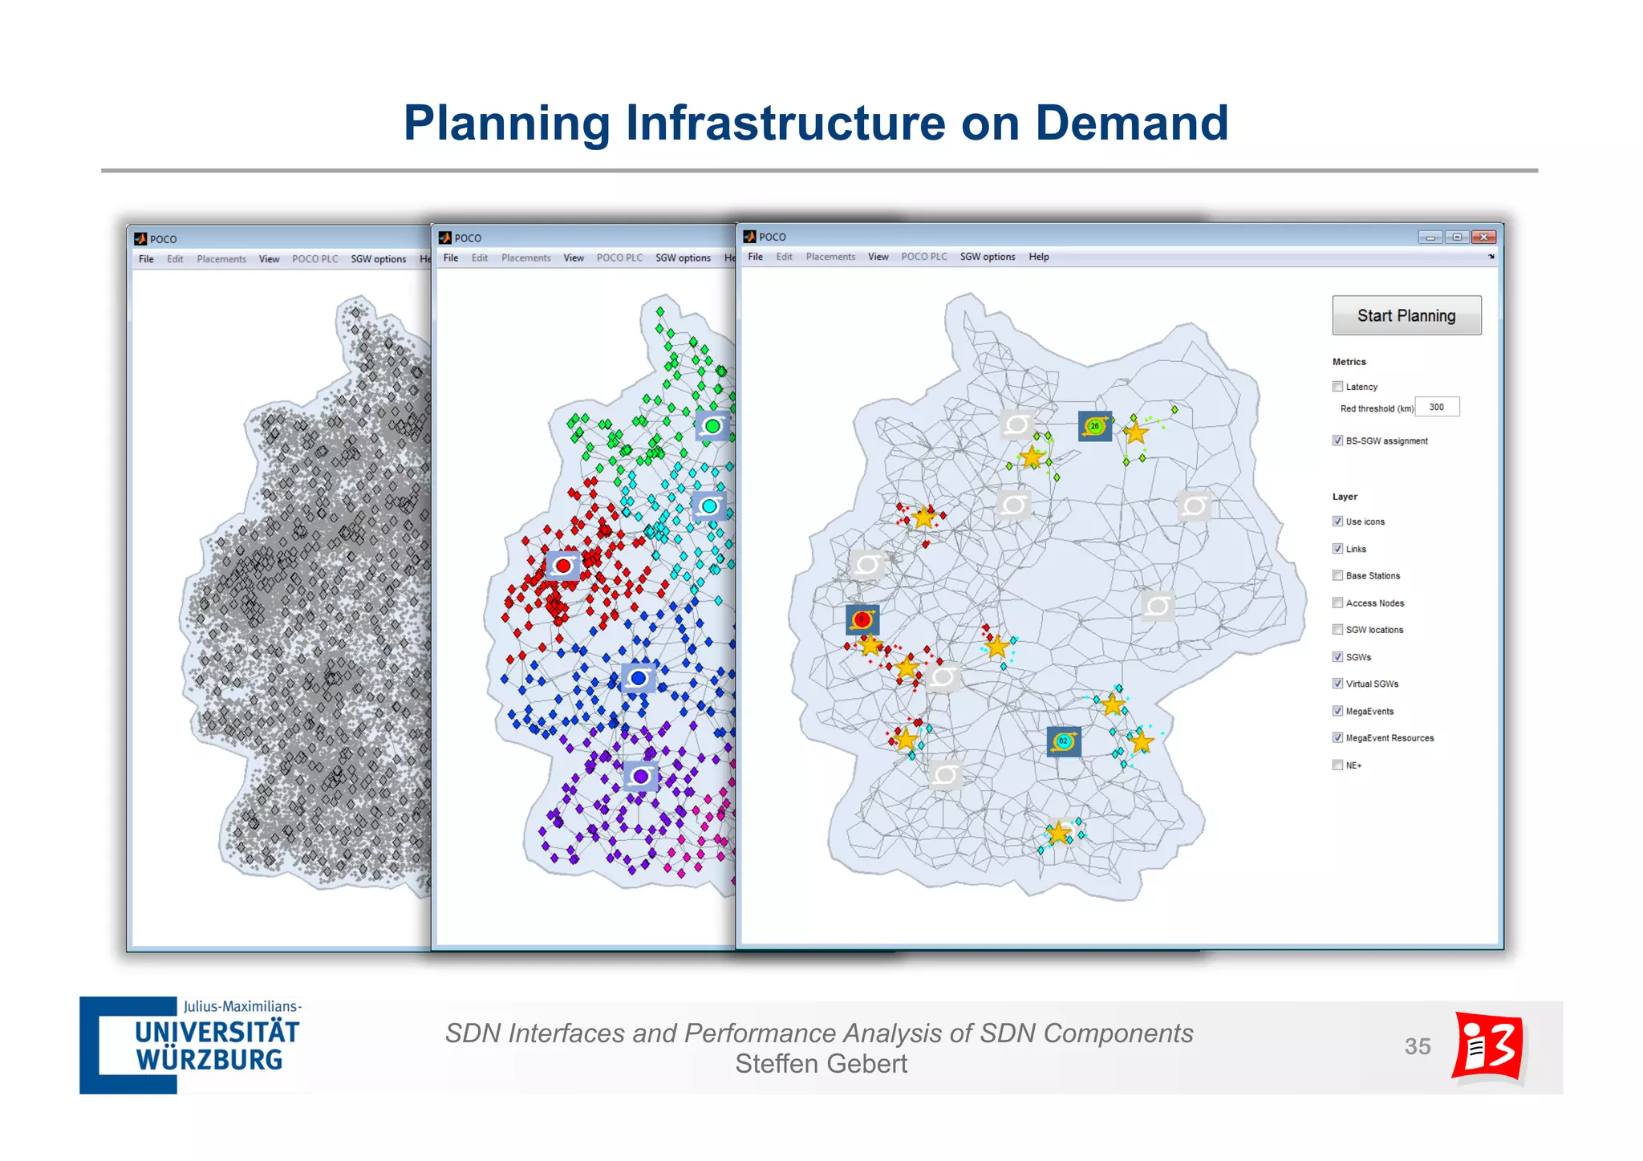1643x1161 pixels.
Task: Open SGW options menu in back window
Action: [379, 259]
